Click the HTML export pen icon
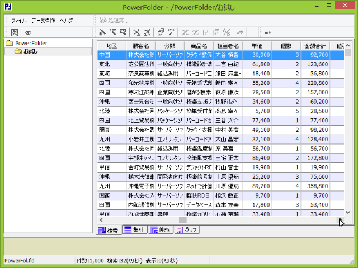Viewport: 358px width, 268px height. click(x=171, y=32)
